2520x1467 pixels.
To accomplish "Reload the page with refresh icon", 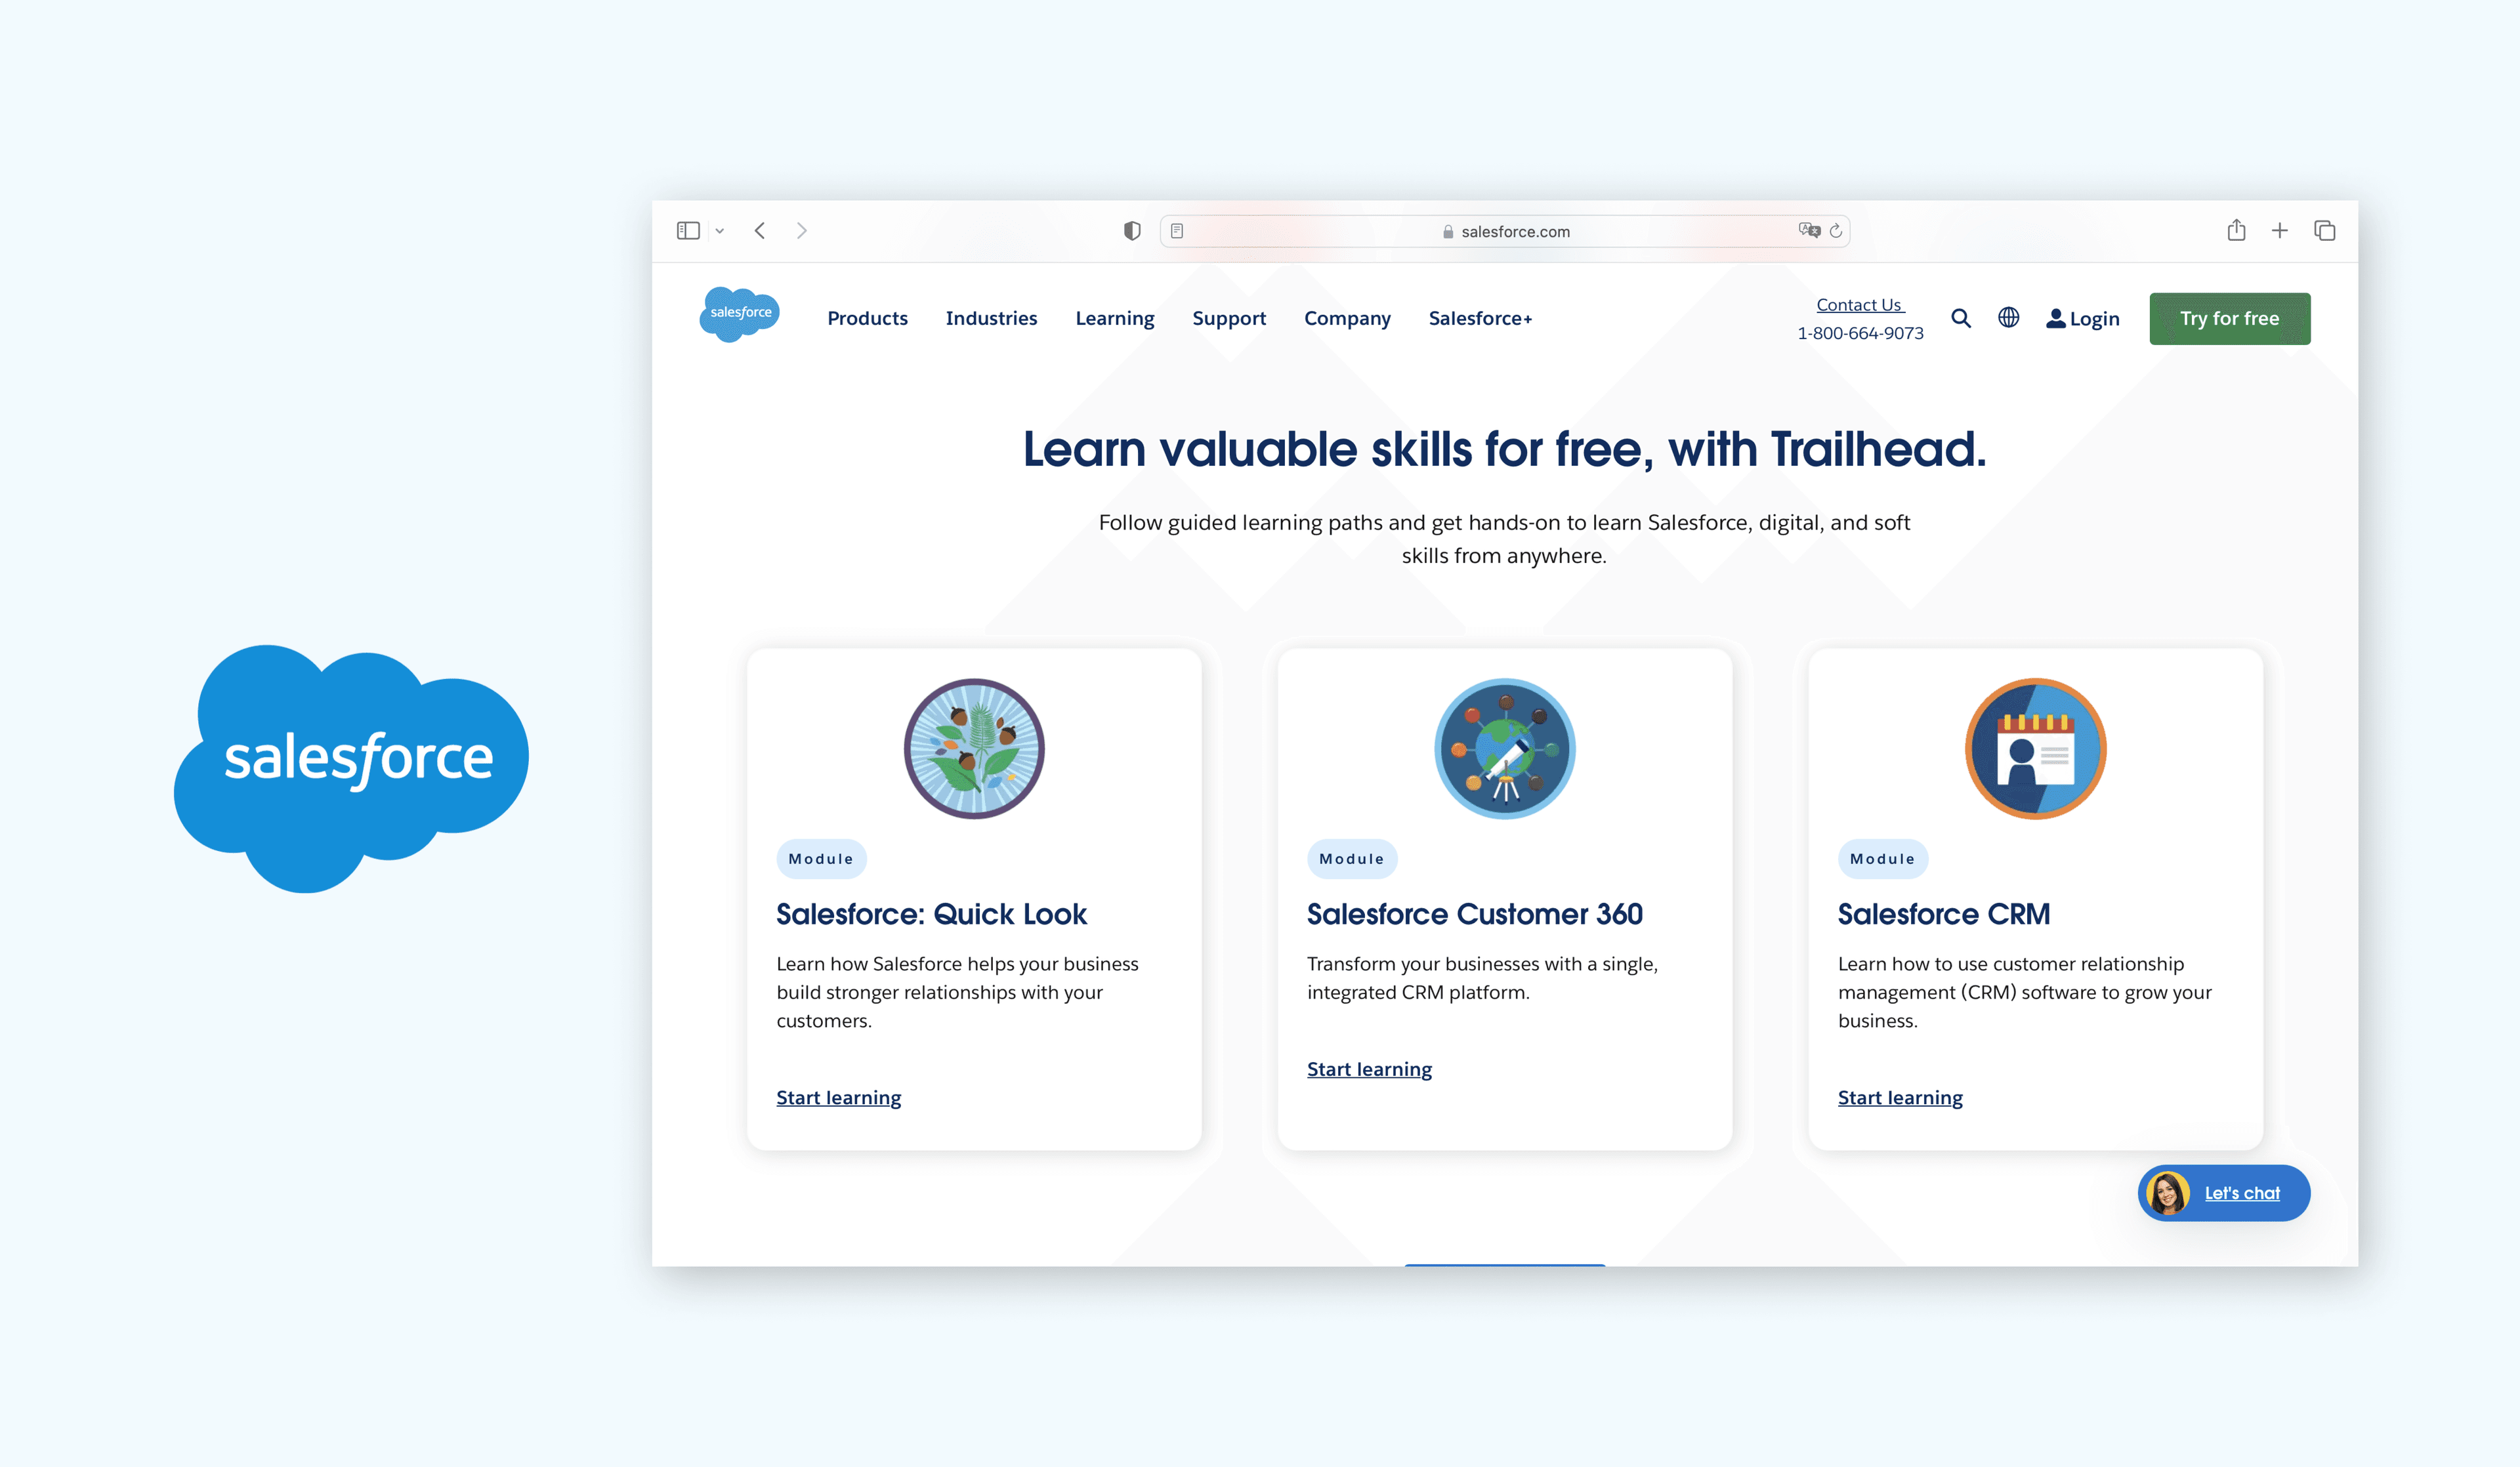I will click(x=1836, y=231).
